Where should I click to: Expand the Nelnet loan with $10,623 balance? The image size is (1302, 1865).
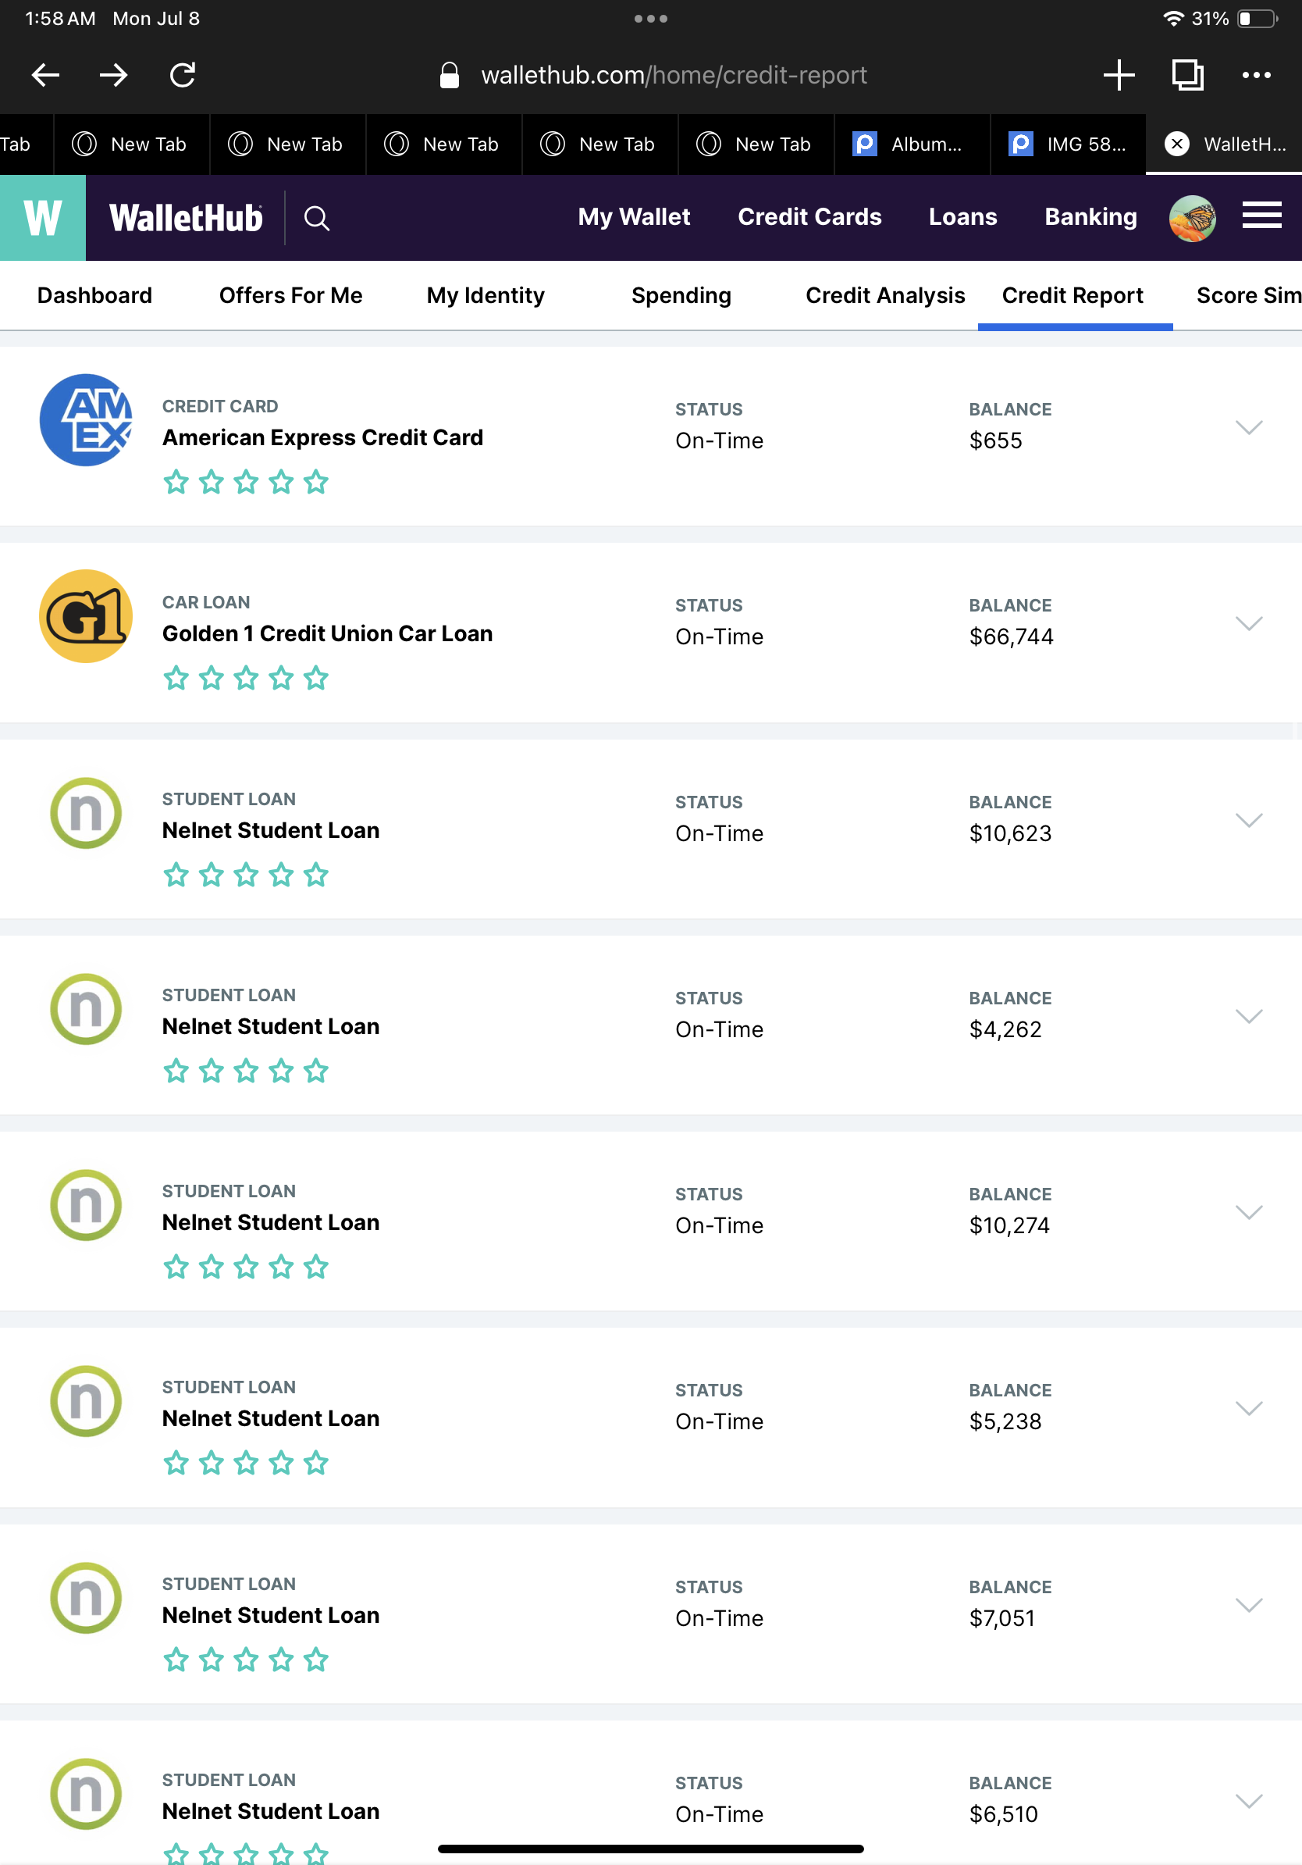[1248, 819]
